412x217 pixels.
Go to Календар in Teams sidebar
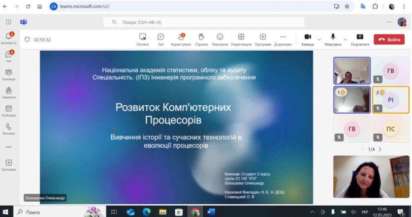click(8, 110)
